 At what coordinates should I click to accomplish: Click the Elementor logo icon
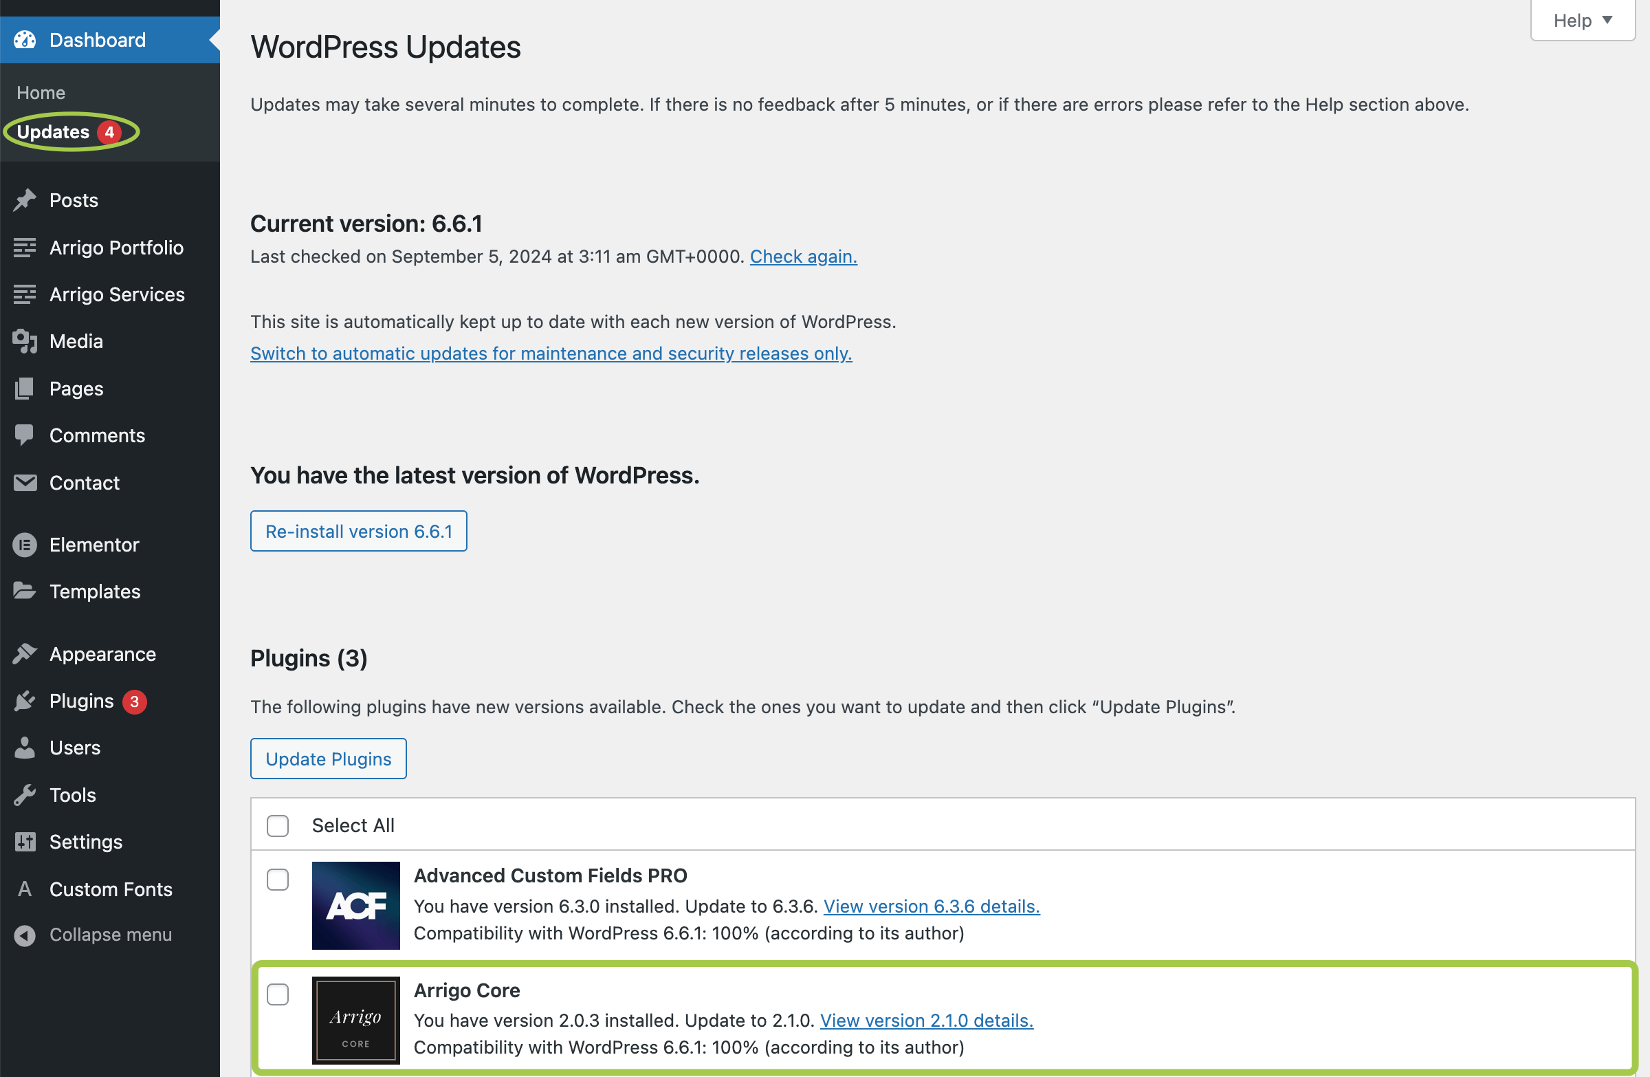tap(24, 545)
